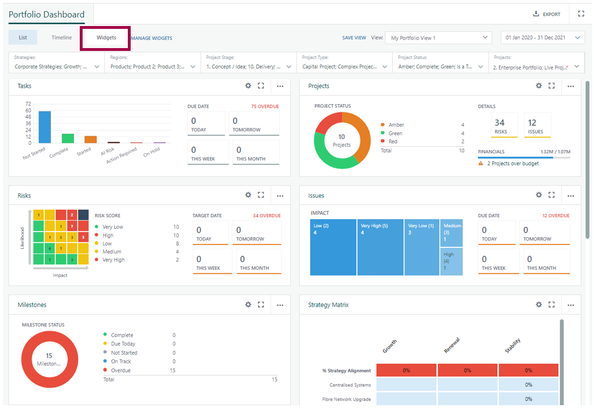Click the Risks This Week count tile
The width and height of the screenshot is (594, 408).
pyautogui.click(x=212, y=262)
